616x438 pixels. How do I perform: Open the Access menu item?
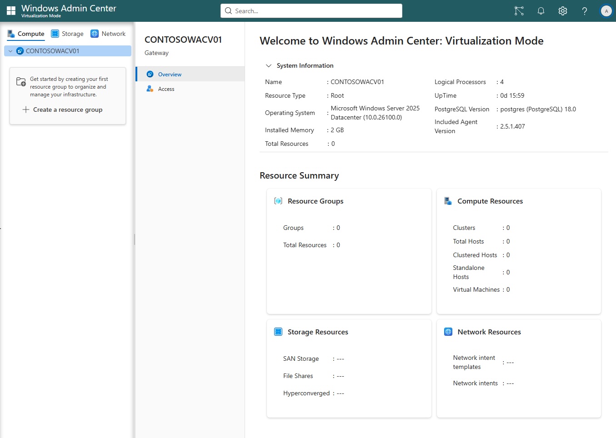click(x=166, y=89)
